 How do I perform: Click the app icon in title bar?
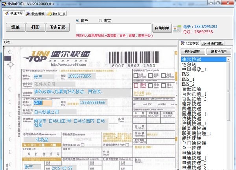click(4, 4)
